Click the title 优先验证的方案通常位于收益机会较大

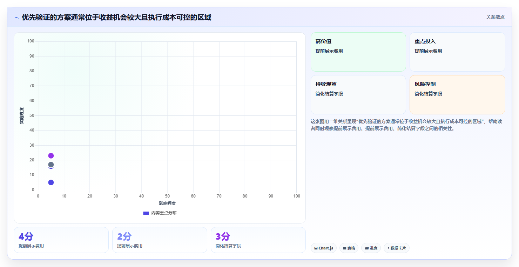(x=116, y=17)
